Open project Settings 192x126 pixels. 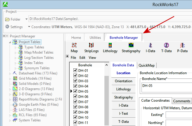(x=14, y=27)
